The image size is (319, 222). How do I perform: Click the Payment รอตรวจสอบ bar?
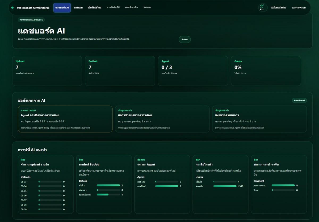(283, 185)
